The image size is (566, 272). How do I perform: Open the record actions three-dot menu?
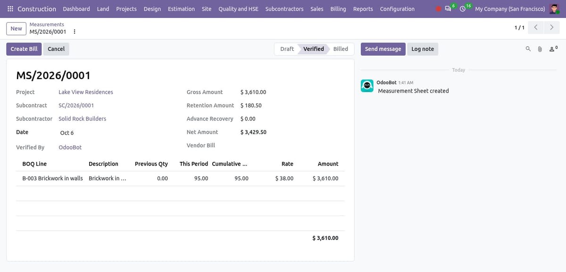pyautogui.click(x=75, y=32)
